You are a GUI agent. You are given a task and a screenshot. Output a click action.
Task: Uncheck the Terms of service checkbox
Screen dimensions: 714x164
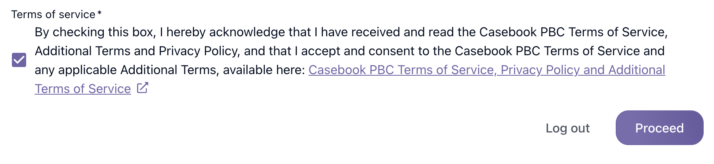tap(19, 60)
